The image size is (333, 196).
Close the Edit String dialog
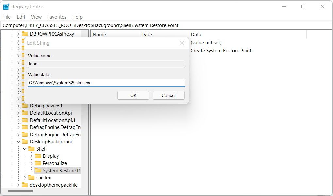click(182, 43)
